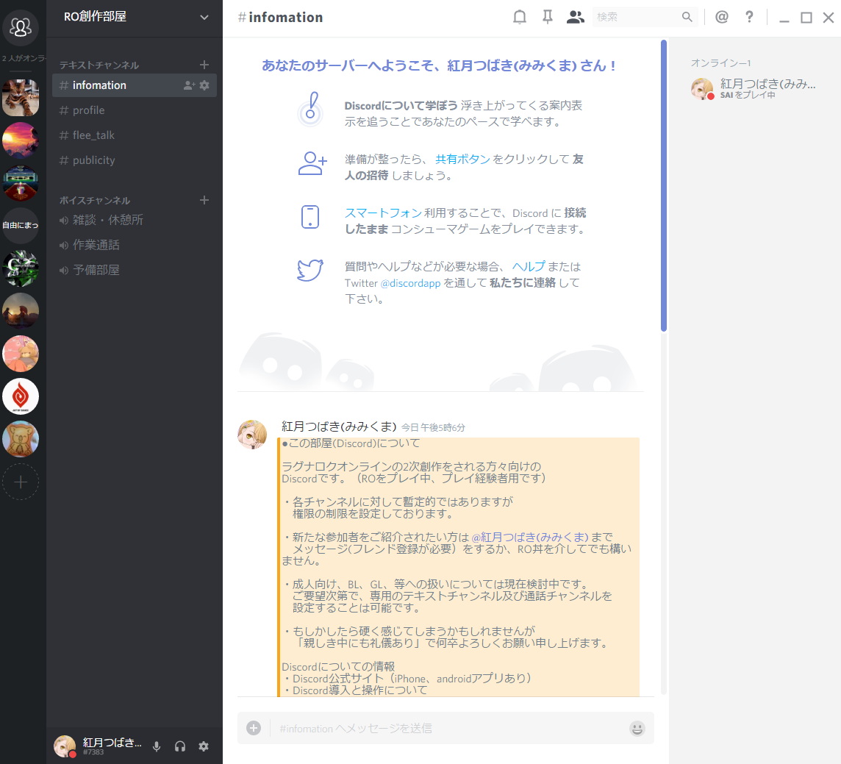
Task: Click own user avatar at bottom
Action: [65, 746]
